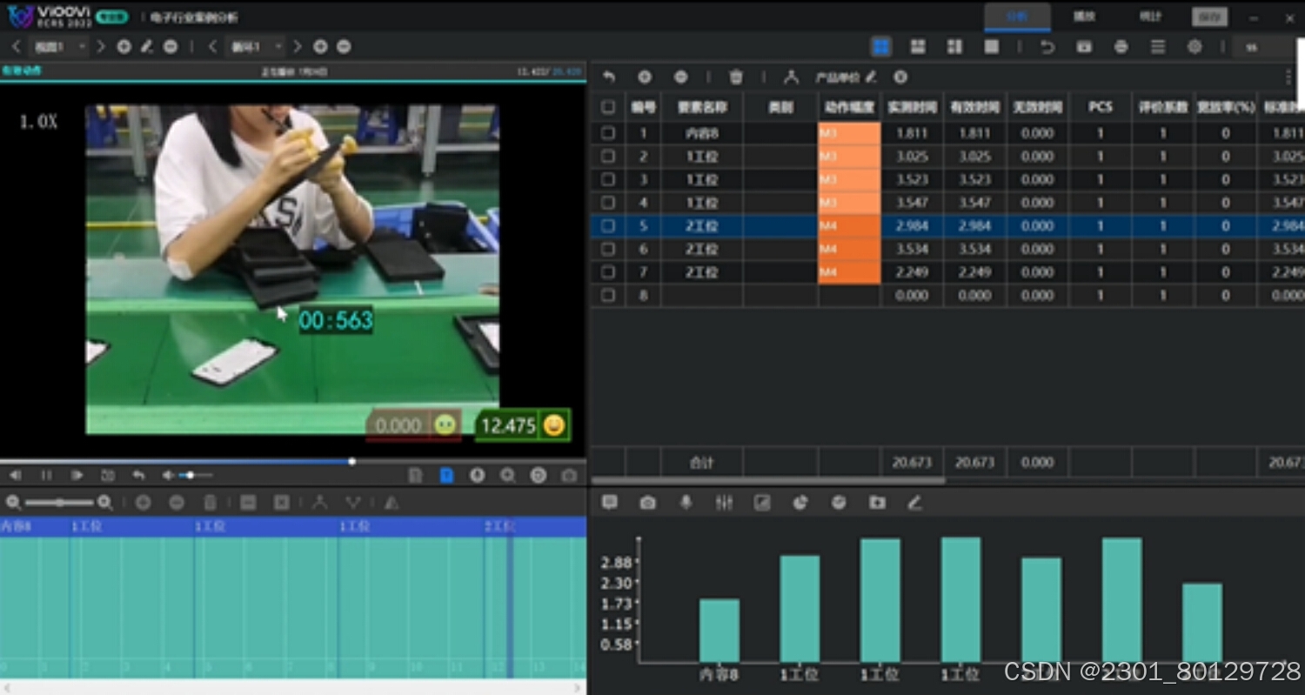Check the box for row 4
Viewport: 1305px width, 695px height.
608,203
